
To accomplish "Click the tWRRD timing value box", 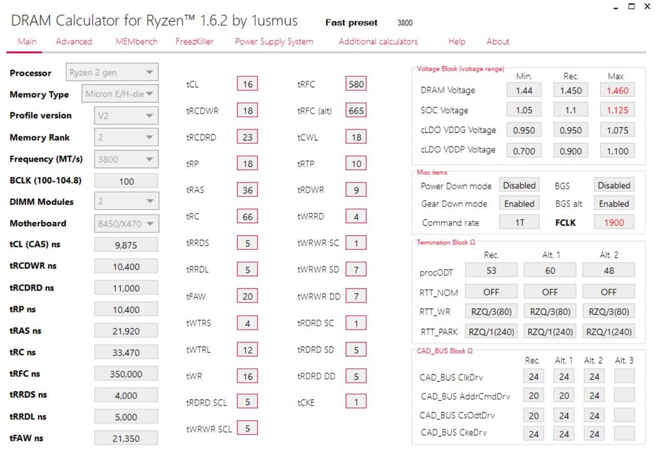I will [356, 217].
